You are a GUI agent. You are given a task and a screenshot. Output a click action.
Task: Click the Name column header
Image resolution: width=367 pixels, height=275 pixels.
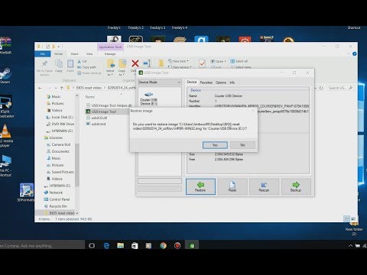90,97
